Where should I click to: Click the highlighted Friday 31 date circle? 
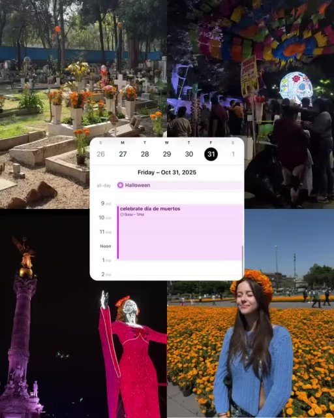[x=211, y=154]
